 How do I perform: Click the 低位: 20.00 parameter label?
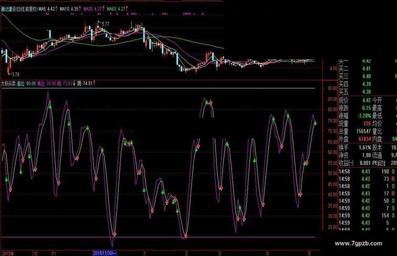(x=47, y=84)
